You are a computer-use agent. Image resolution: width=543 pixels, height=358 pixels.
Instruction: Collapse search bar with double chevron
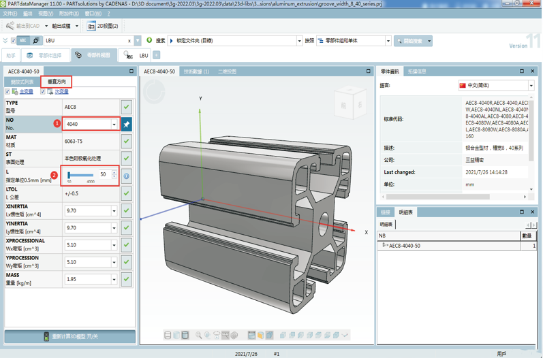pos(5,40)
